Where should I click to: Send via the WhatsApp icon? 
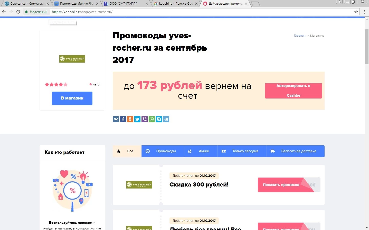click(152, 119)
